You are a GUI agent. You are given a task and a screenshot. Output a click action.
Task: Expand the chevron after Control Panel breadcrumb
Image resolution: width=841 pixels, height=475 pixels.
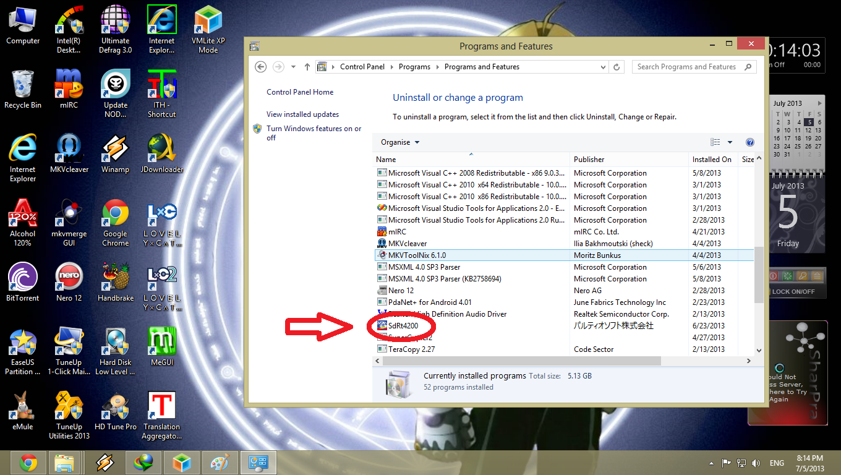[x=391, y=67]
